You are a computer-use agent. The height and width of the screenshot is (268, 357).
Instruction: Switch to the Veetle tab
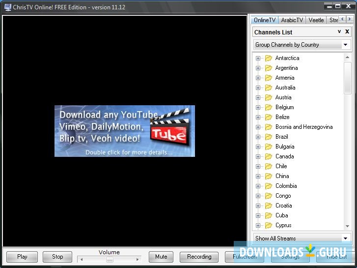(x=316, y=20)
